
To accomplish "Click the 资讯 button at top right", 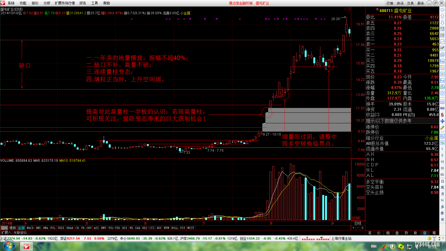I will (400, 3).
